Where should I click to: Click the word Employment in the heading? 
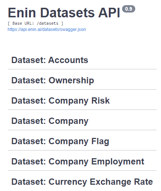tap(118, 162)
